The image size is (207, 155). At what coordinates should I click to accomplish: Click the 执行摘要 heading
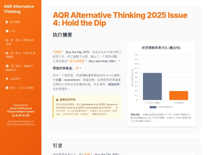point(62,35)
